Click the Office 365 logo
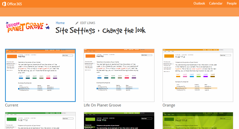 [x=12, y=4]
